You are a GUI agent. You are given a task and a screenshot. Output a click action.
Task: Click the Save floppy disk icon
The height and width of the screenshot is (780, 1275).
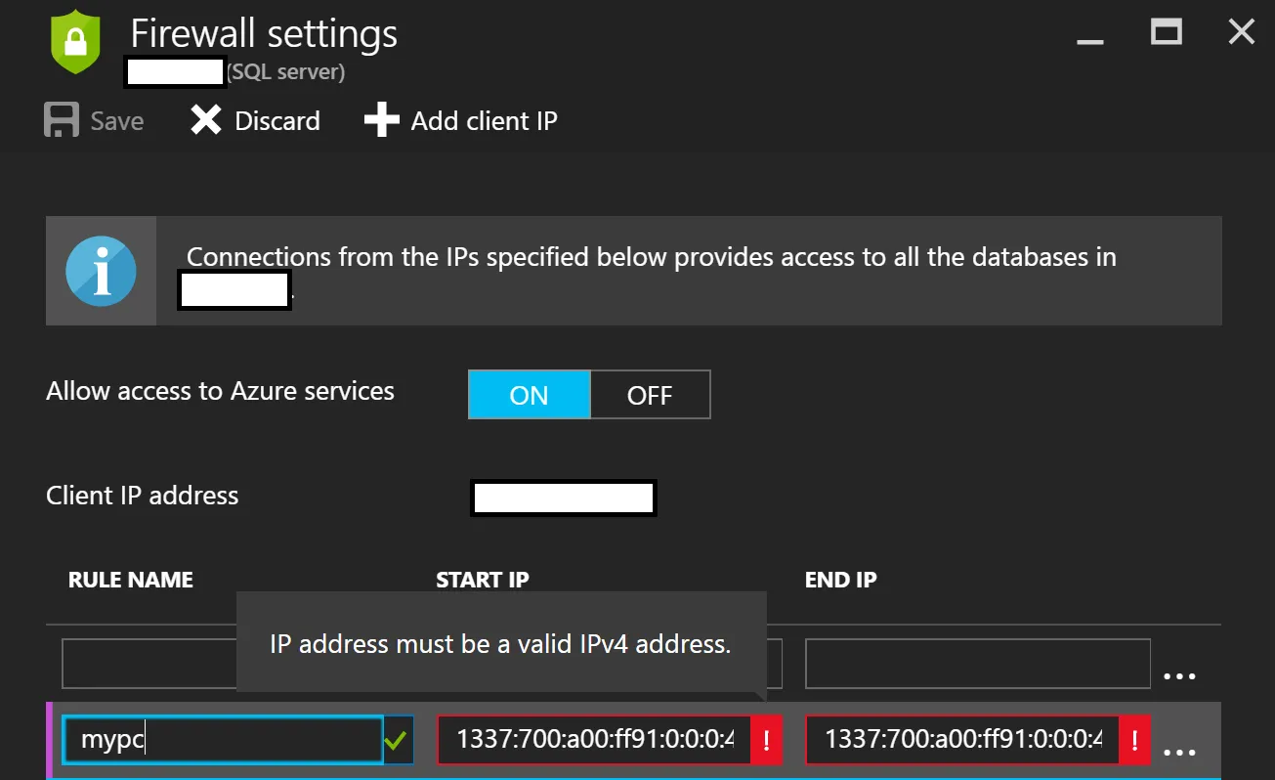tap(61, 121)
